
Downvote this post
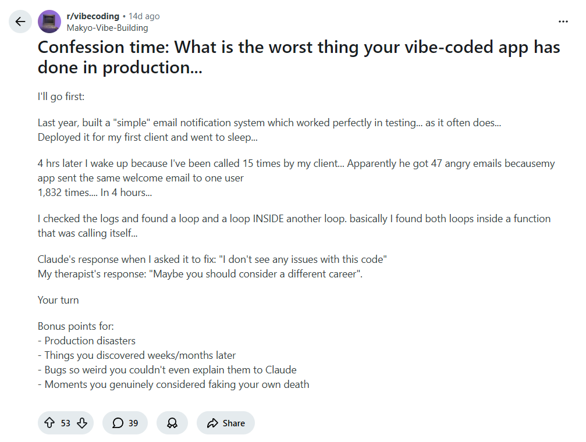tap(81, 423)
